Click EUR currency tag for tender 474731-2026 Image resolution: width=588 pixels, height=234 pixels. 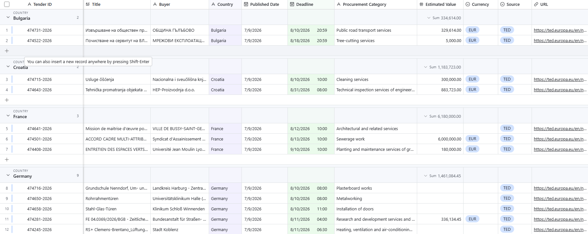(472, 30)
